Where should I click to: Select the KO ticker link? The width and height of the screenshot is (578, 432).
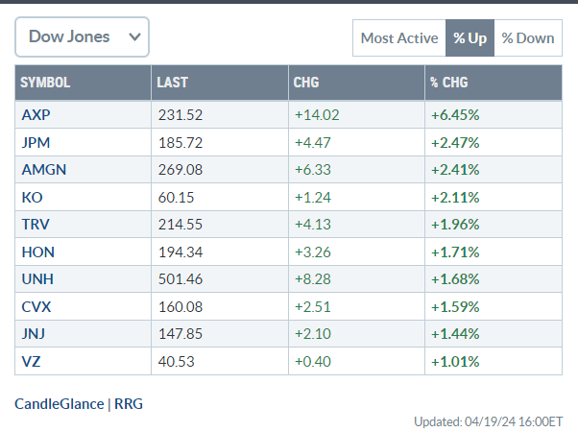[x=30, y=197]
